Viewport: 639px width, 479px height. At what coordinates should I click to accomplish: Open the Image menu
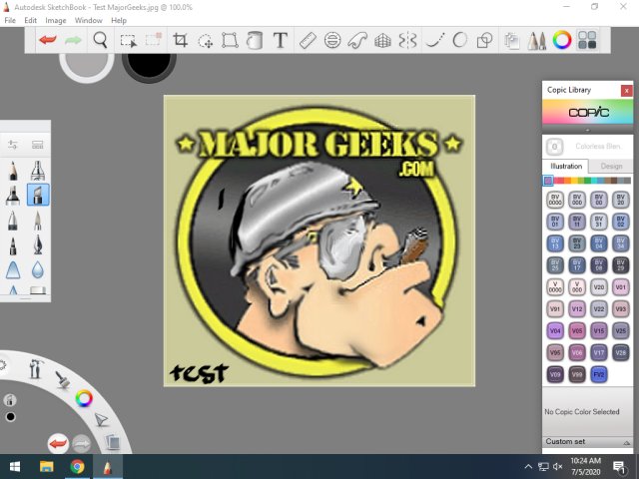(x=56, y=20)
